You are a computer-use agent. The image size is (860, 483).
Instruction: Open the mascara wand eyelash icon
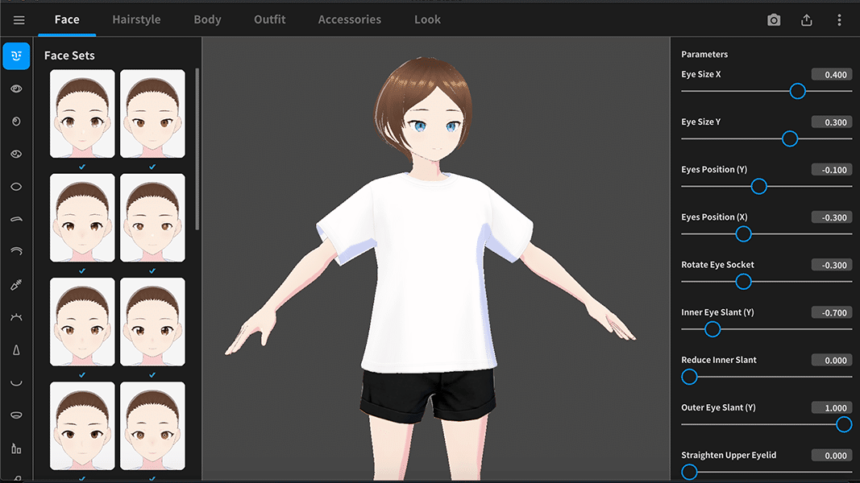[16, 285]
